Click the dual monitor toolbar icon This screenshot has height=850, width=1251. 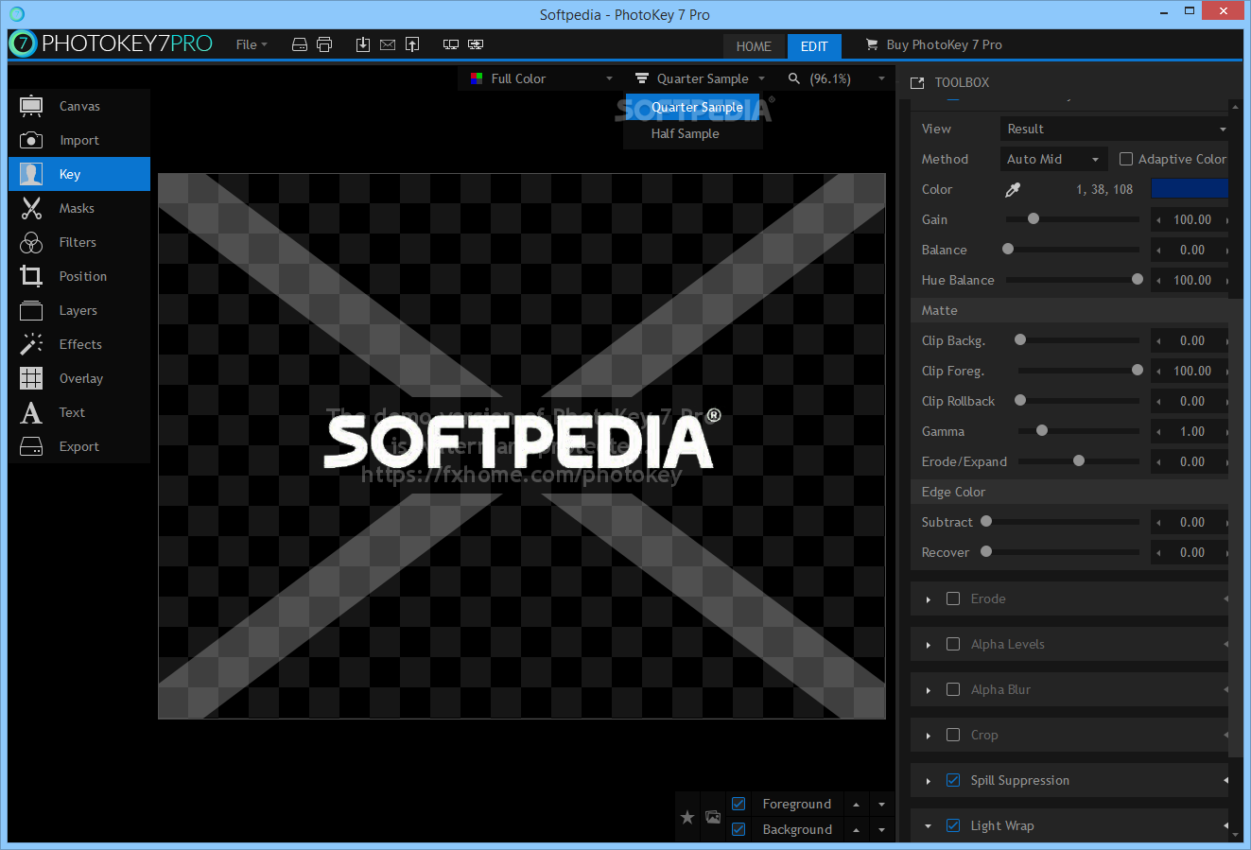[x=451, y=44]
